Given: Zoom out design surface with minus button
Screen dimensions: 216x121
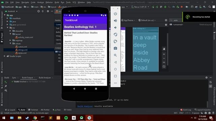Looking at the screenshot, I should pyautogui.click(x=164, y=58).
